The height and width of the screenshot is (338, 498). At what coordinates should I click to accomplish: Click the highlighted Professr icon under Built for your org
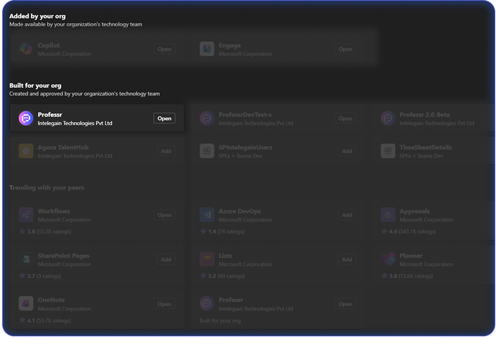coord(26,118)
